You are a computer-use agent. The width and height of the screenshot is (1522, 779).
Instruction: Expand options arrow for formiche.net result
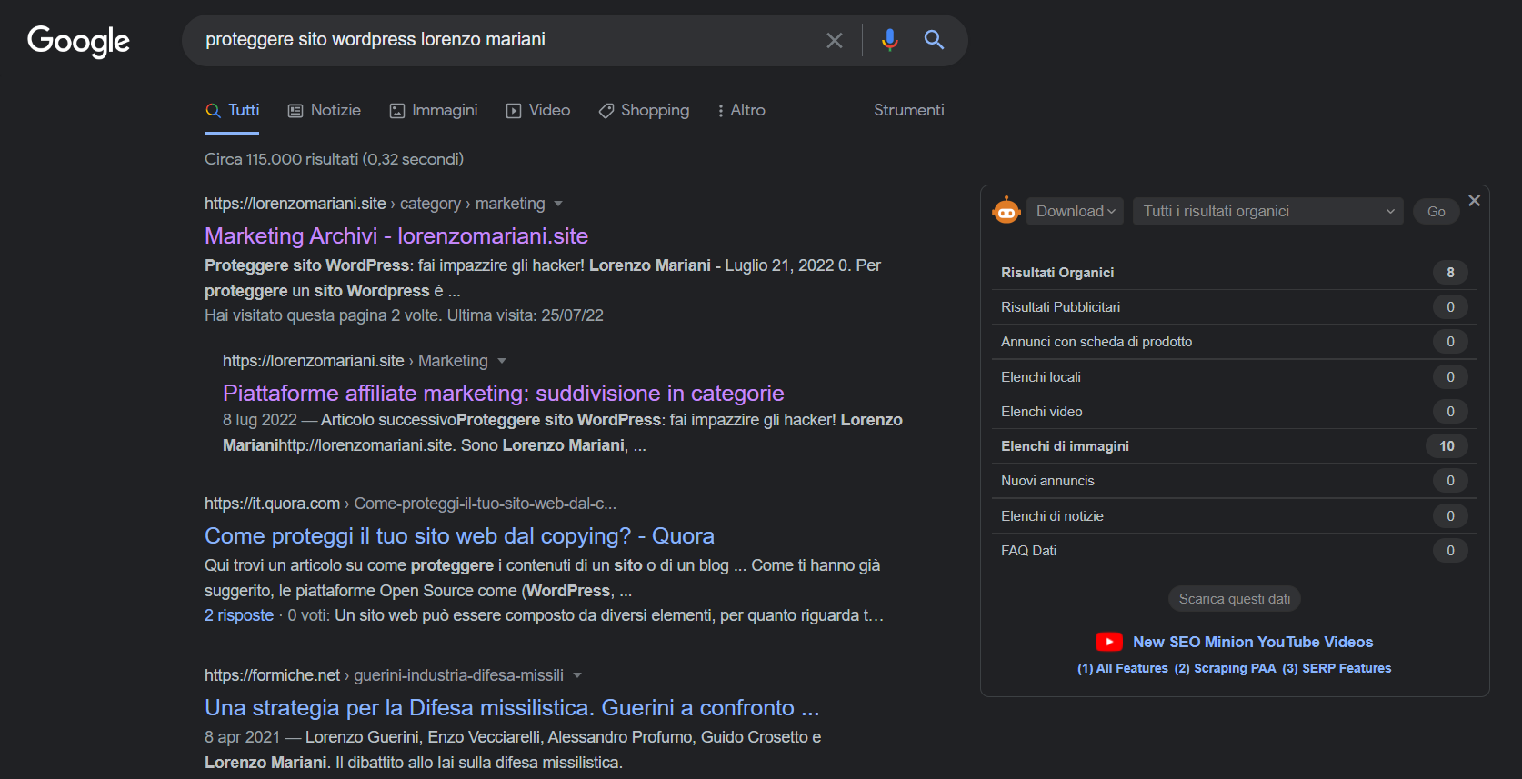576,675
